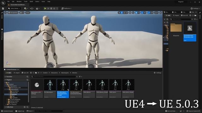Click Import in Content Browser 2
This screenshot has width=202, height=113.
point(17,73)
